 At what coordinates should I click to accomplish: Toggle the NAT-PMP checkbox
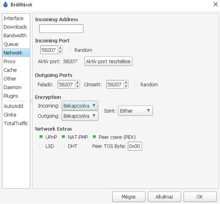(63, 137)
